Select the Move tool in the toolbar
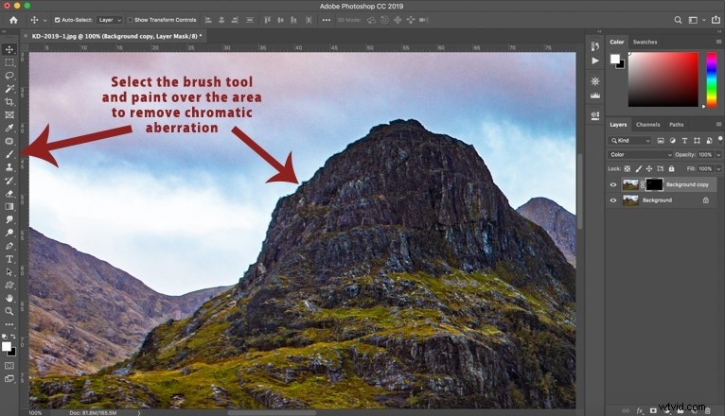Image resolution: width=725 pixels, height=416 pixels. tap(9, 49)
